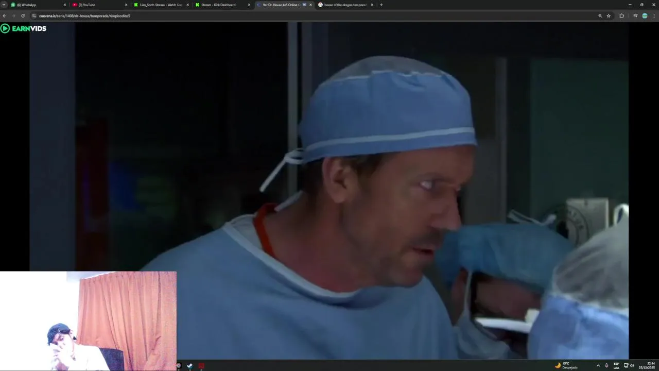Open Steam from the taskbar
The width and height of the screenshot is (659, 371).
click(189, 366)
